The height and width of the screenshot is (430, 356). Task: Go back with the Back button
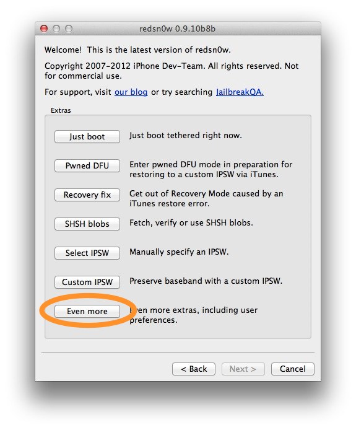(x=194, y=369)
